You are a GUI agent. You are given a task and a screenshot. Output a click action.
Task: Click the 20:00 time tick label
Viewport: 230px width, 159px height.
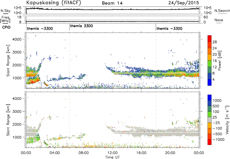(170, 153)
